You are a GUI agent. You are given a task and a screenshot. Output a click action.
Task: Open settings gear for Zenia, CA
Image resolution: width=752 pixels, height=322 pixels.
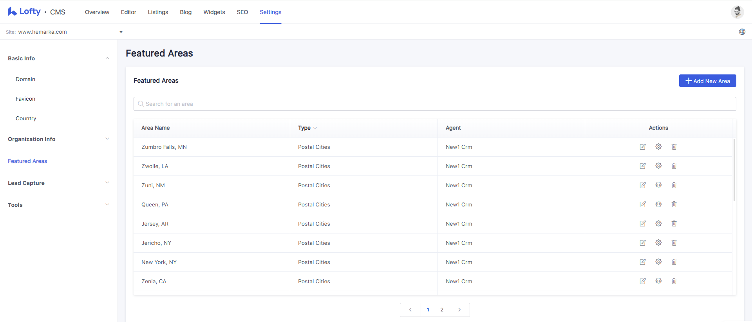pos(658,281)
